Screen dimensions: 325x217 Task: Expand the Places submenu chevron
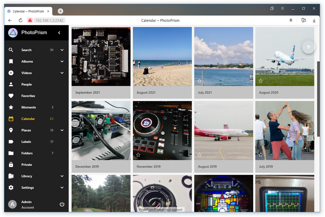coord(62,130)
